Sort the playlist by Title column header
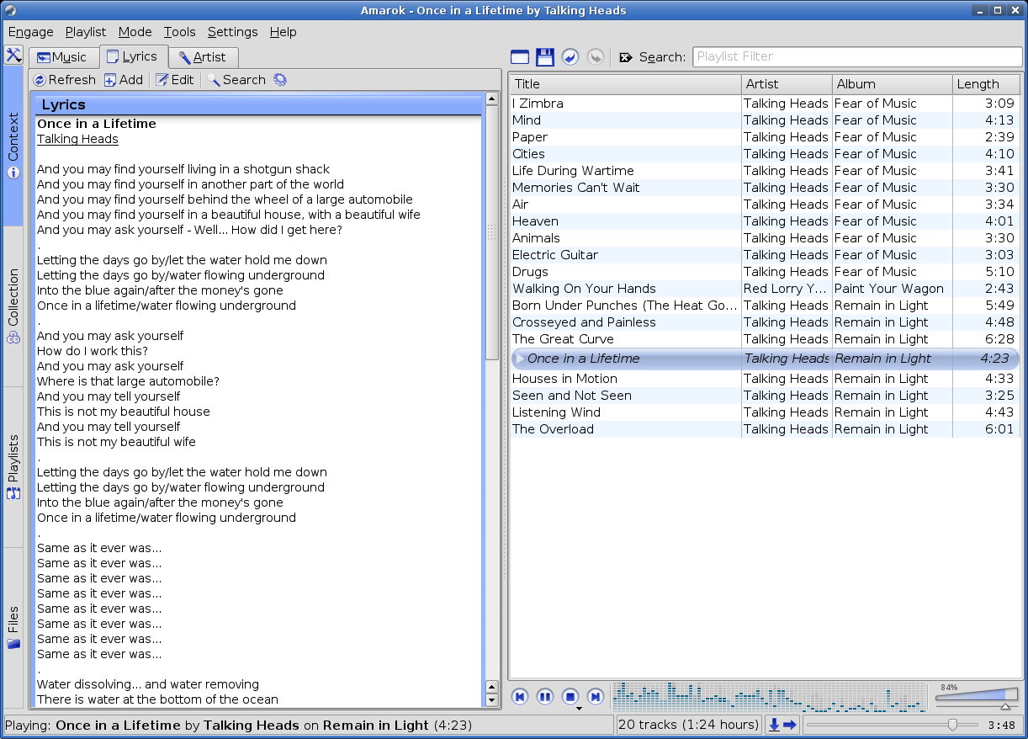The width and height of the screenshot is (1028, 739). (x=625, y=84)
